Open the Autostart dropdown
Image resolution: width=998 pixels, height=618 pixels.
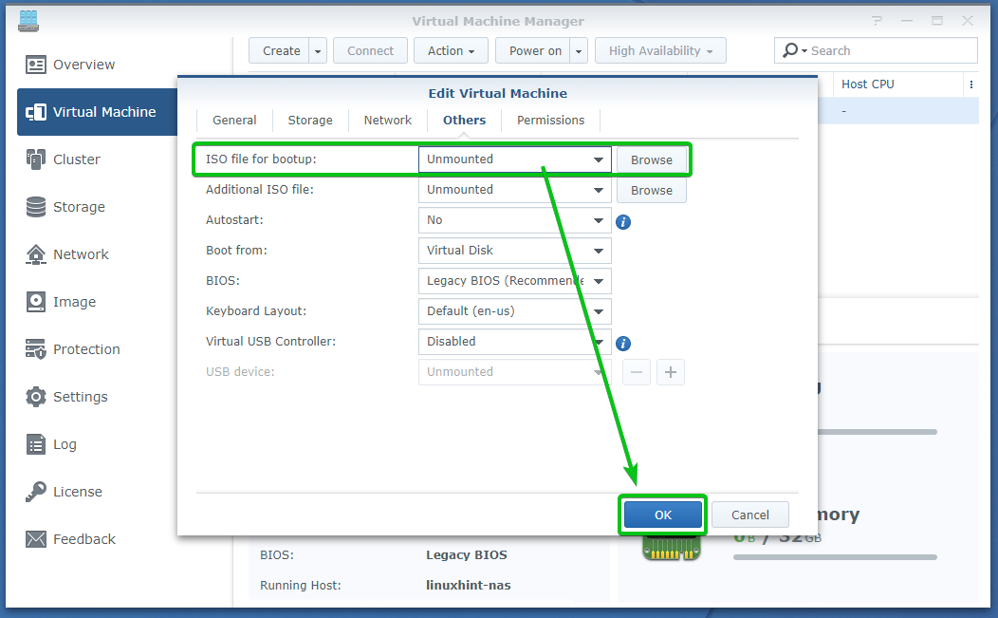514,220
